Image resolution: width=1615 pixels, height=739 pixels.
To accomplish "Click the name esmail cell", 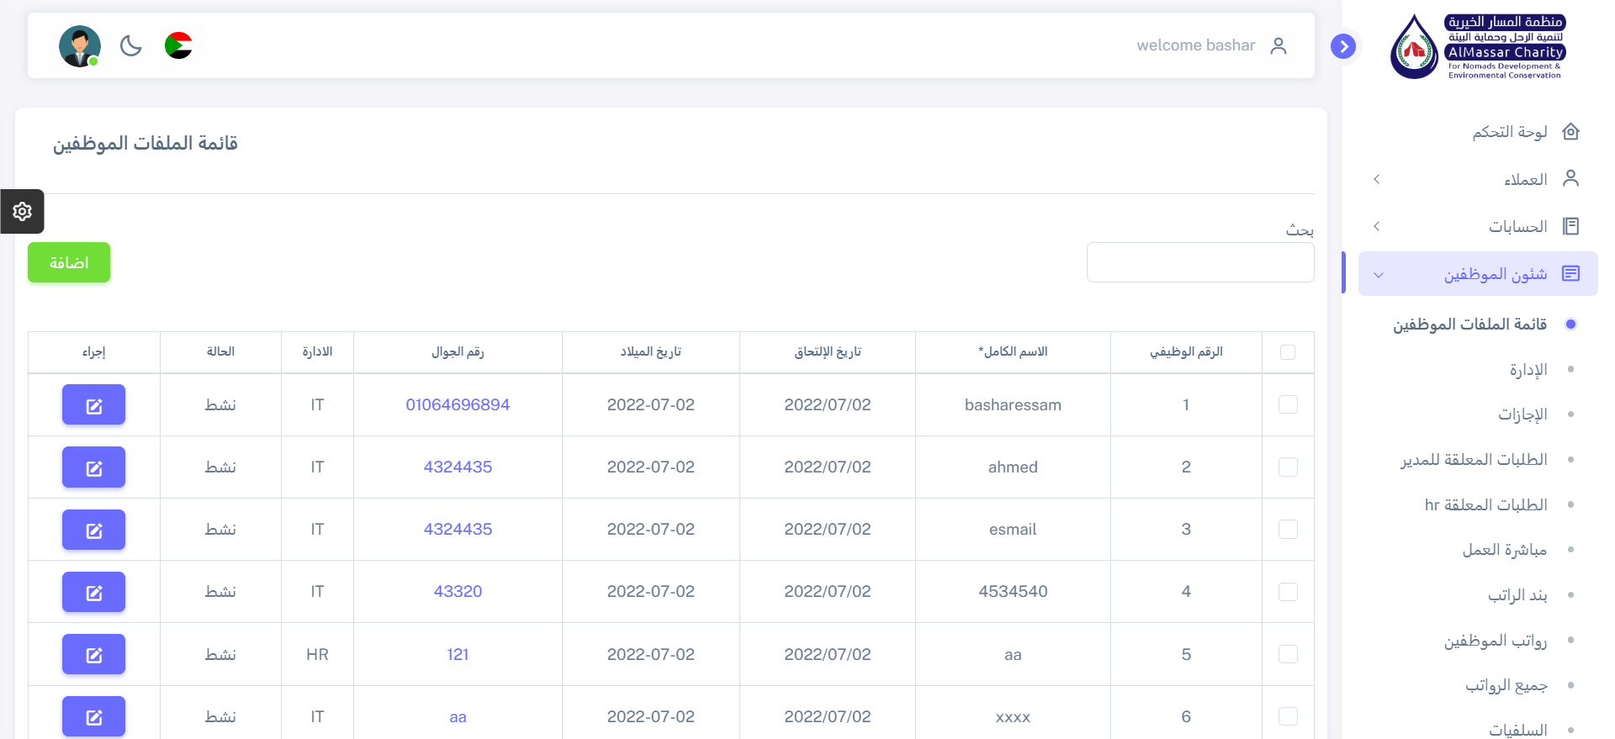I will [x=1013, y=529].
